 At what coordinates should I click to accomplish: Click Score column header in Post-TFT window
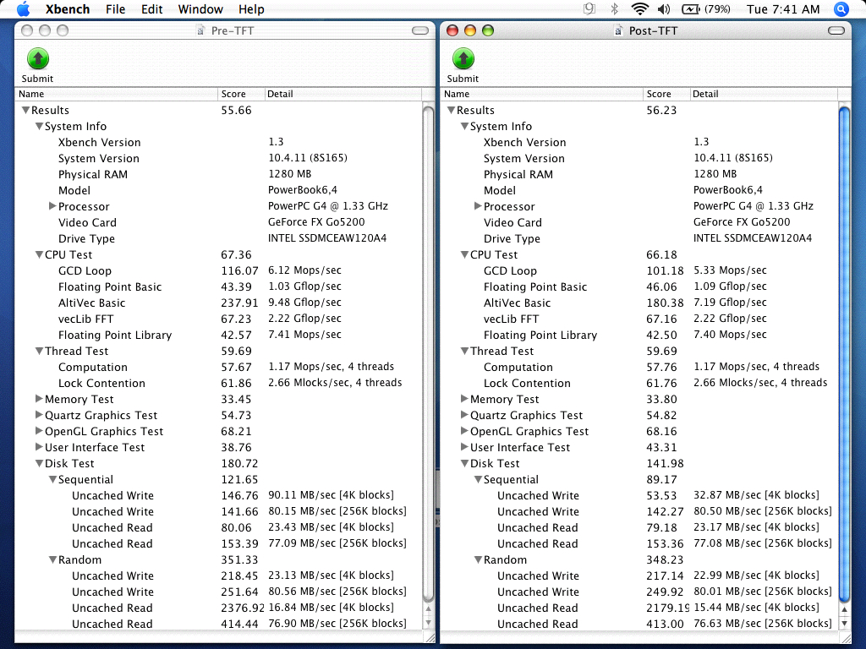click(x=666, y=94)
